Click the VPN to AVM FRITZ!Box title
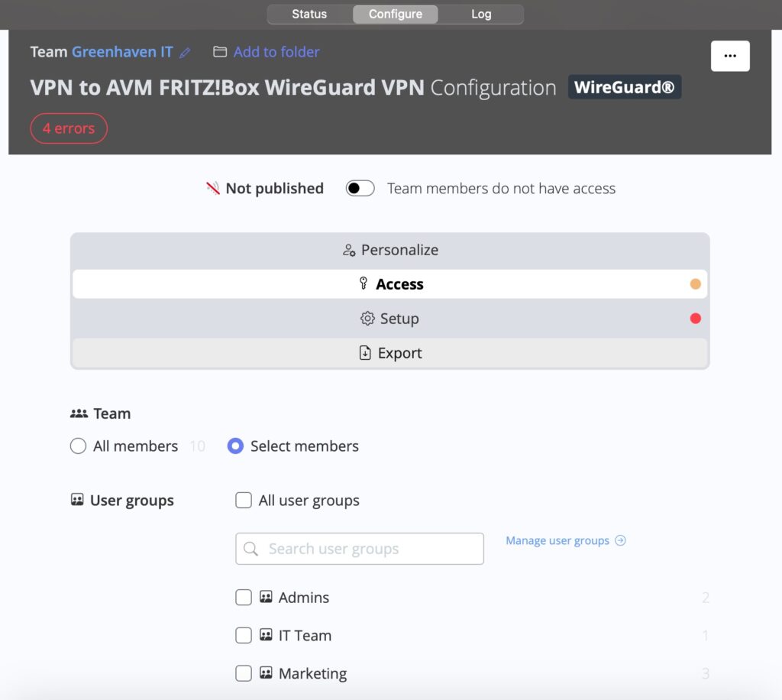782x700 pixels. 227,87
